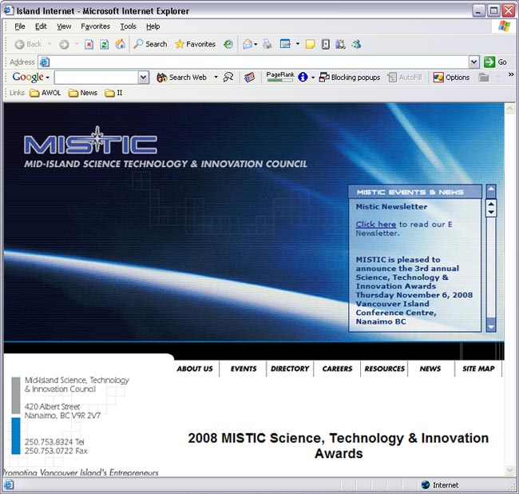This screenshot has height=494, width=519.
Task: Click the Internet zone status indicator
Action: pos(440,484)
